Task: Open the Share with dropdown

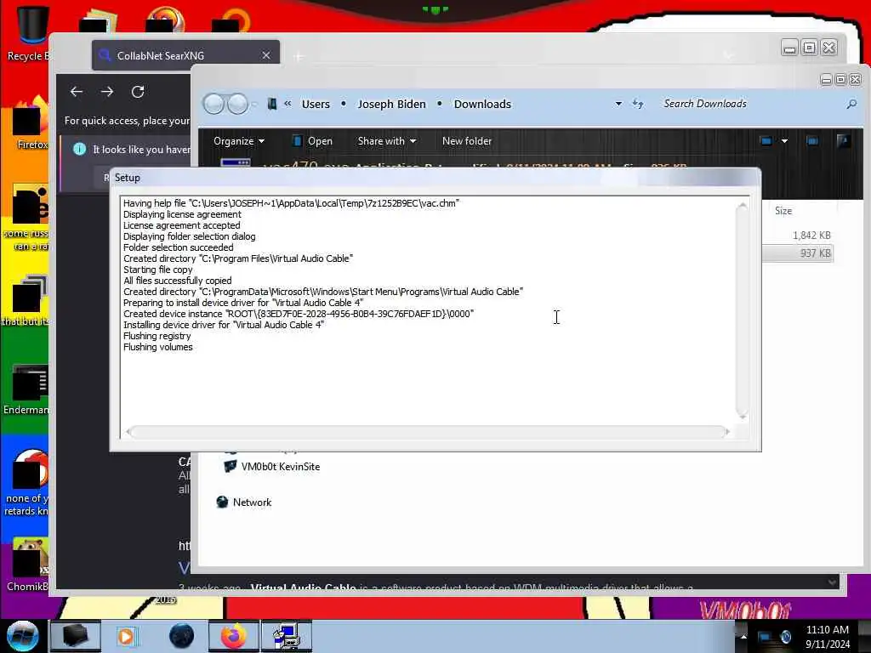Action: click(387, 141)
